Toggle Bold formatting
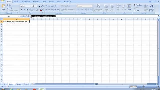160x90 pixels. coord(21,10)
